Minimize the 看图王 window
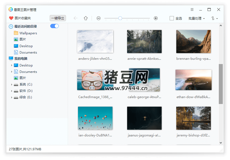 (x=201, y=10)
